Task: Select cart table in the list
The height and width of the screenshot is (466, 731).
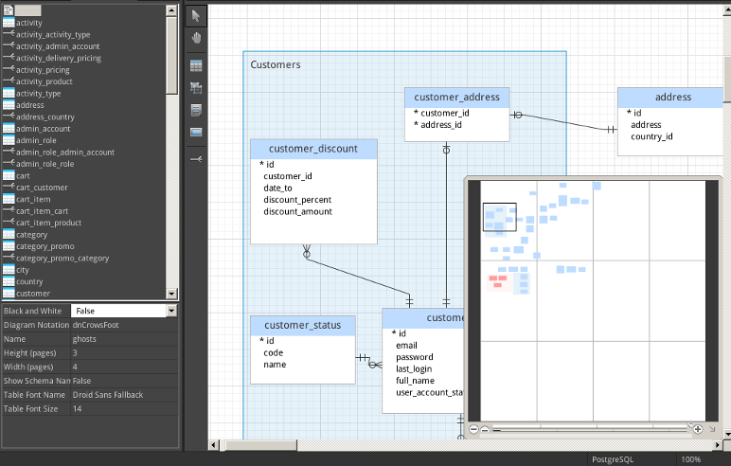Action: click(23, 176)
